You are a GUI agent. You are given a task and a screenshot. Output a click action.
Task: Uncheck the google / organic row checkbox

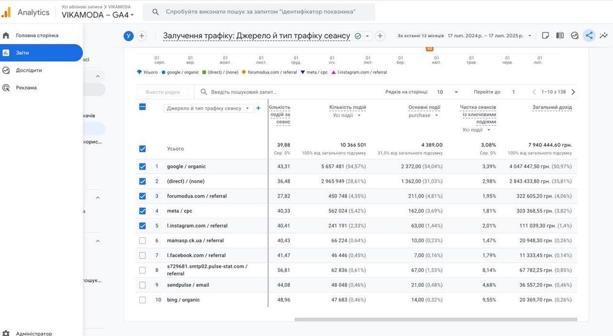click(x=142, y=166)
